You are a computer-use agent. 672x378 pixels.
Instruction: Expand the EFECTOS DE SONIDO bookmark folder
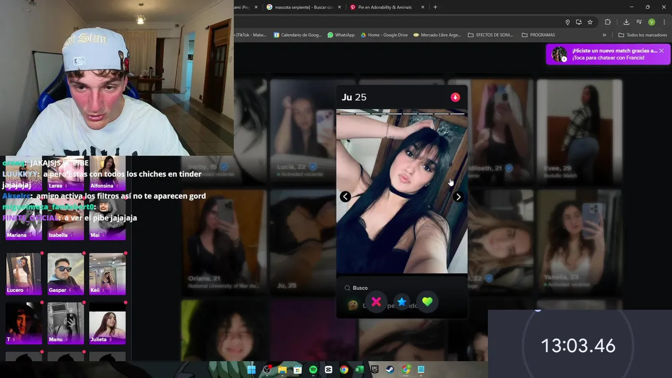[x=490, y=35]
